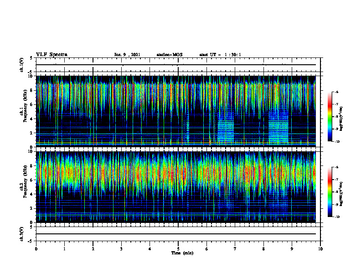This screenshot has height=279, width=361.
Task: Click the ch.1 colorbar log(PSD) unit label
Action: [x=341, y=119]
